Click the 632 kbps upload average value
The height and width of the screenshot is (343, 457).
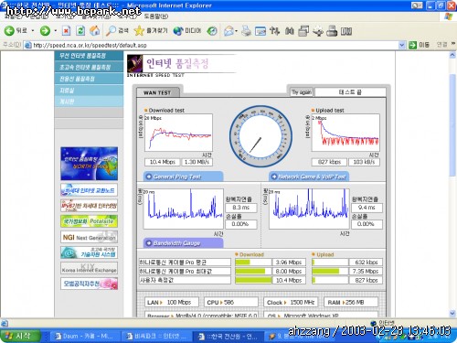[x=366, y=263]
